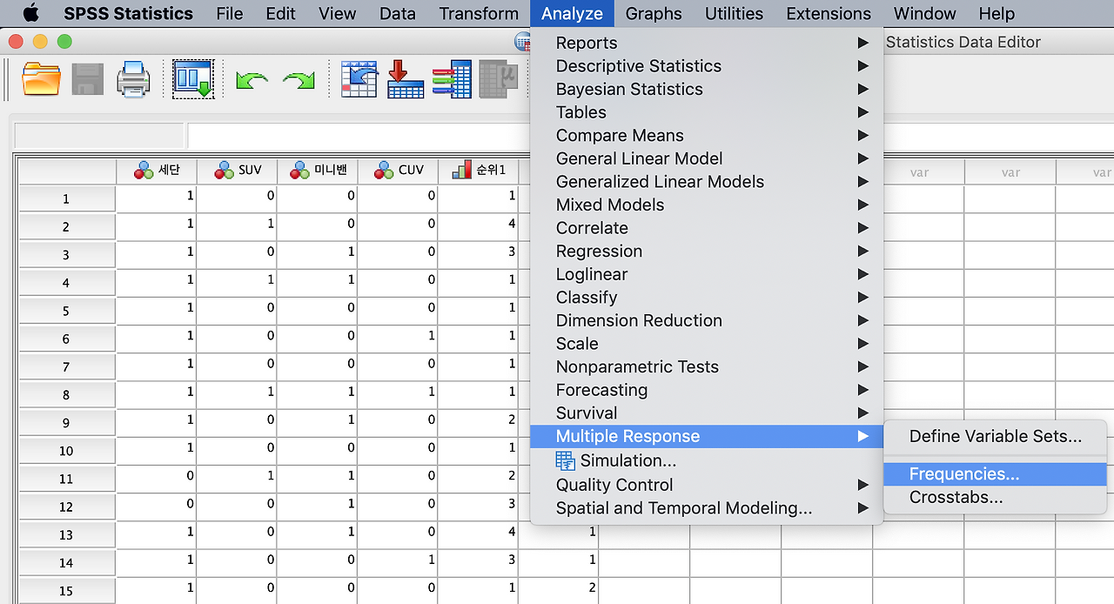Open data document via folder icon
Screen dimensions: 1114x604
coord(41,79)
